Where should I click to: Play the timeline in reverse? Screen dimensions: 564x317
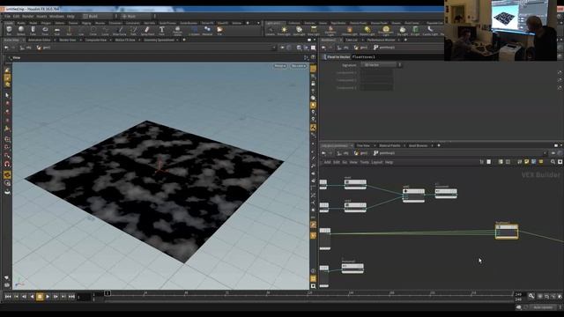tap(32, 297)
